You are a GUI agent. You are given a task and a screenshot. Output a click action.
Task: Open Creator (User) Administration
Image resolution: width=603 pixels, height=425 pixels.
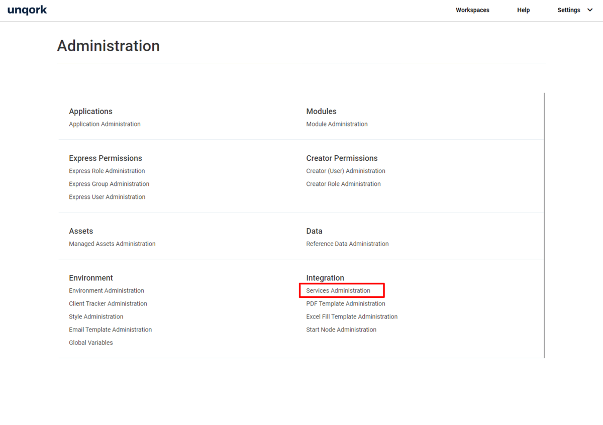click(x=346, y=171)
